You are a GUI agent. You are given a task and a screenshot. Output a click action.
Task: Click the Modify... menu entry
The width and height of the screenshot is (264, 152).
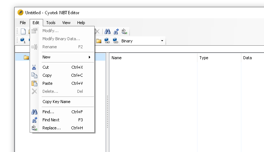coord(62,31)
